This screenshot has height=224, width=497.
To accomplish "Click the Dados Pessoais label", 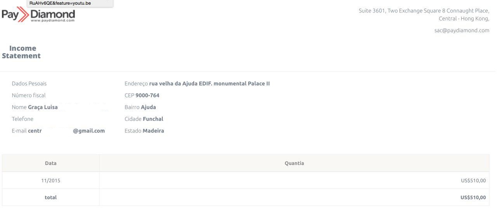I will coord(29,83).
